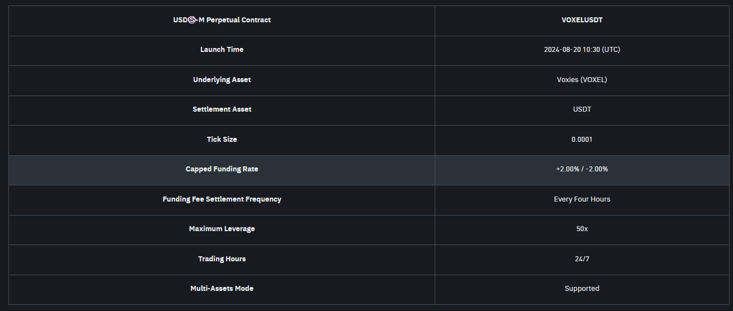This screenshot has height=311, width=733.
Task: Select the VOXELUSDT contract name cell
Action: click(582, 20)
